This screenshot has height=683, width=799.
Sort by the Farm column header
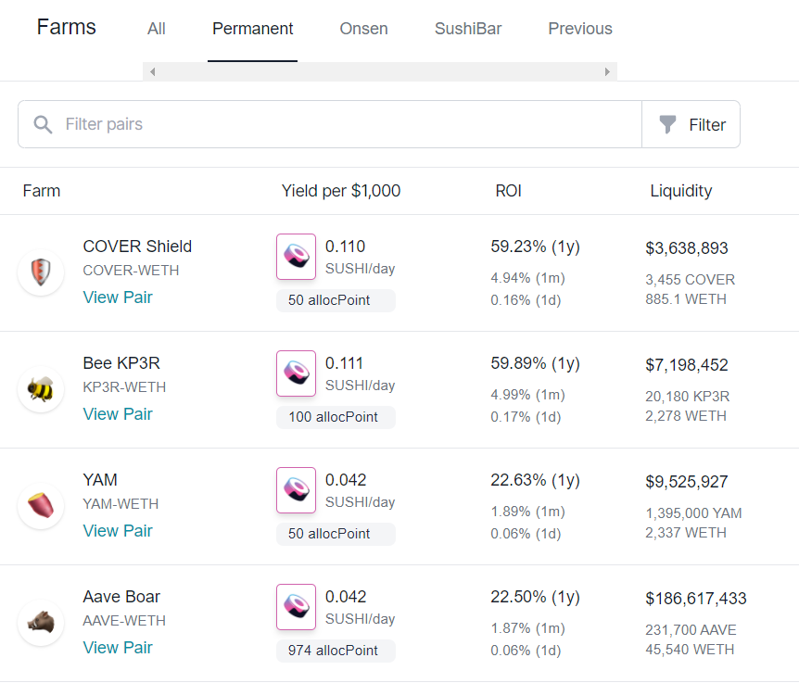click(42, 191)
